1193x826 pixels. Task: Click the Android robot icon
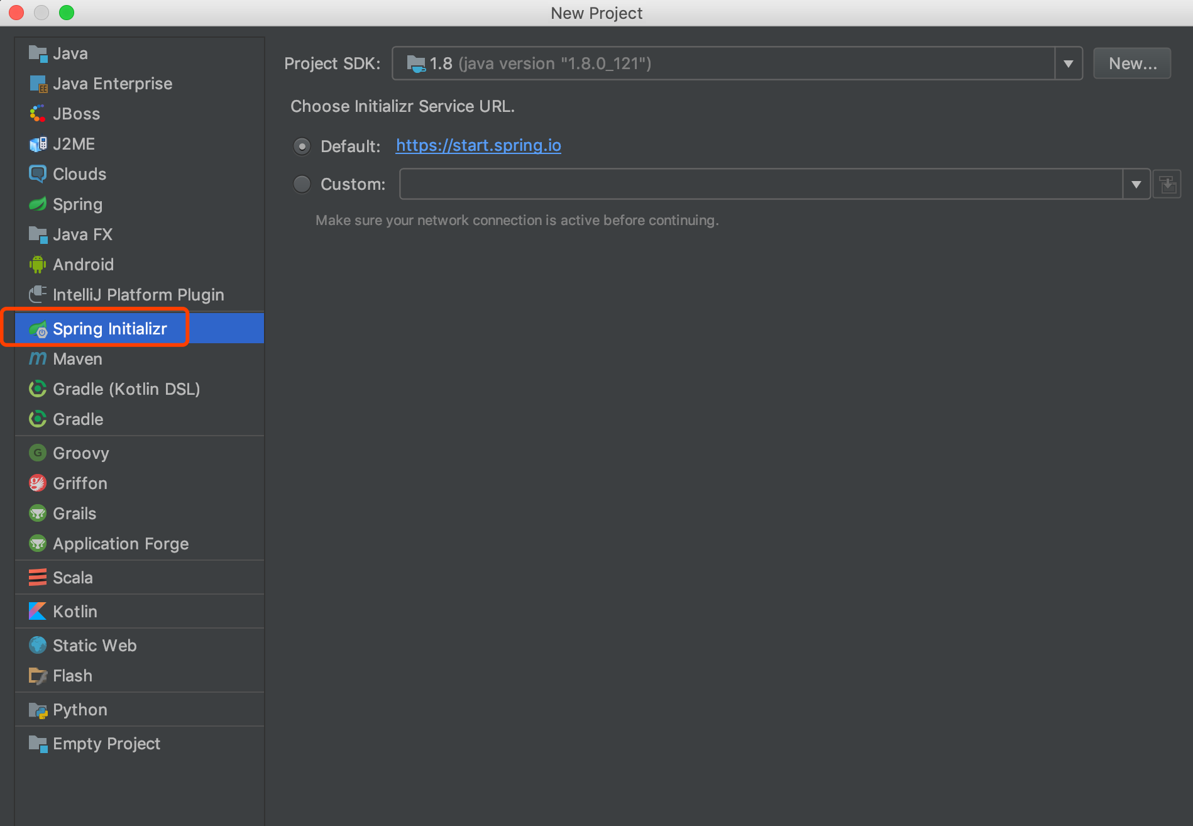[38, 265]
